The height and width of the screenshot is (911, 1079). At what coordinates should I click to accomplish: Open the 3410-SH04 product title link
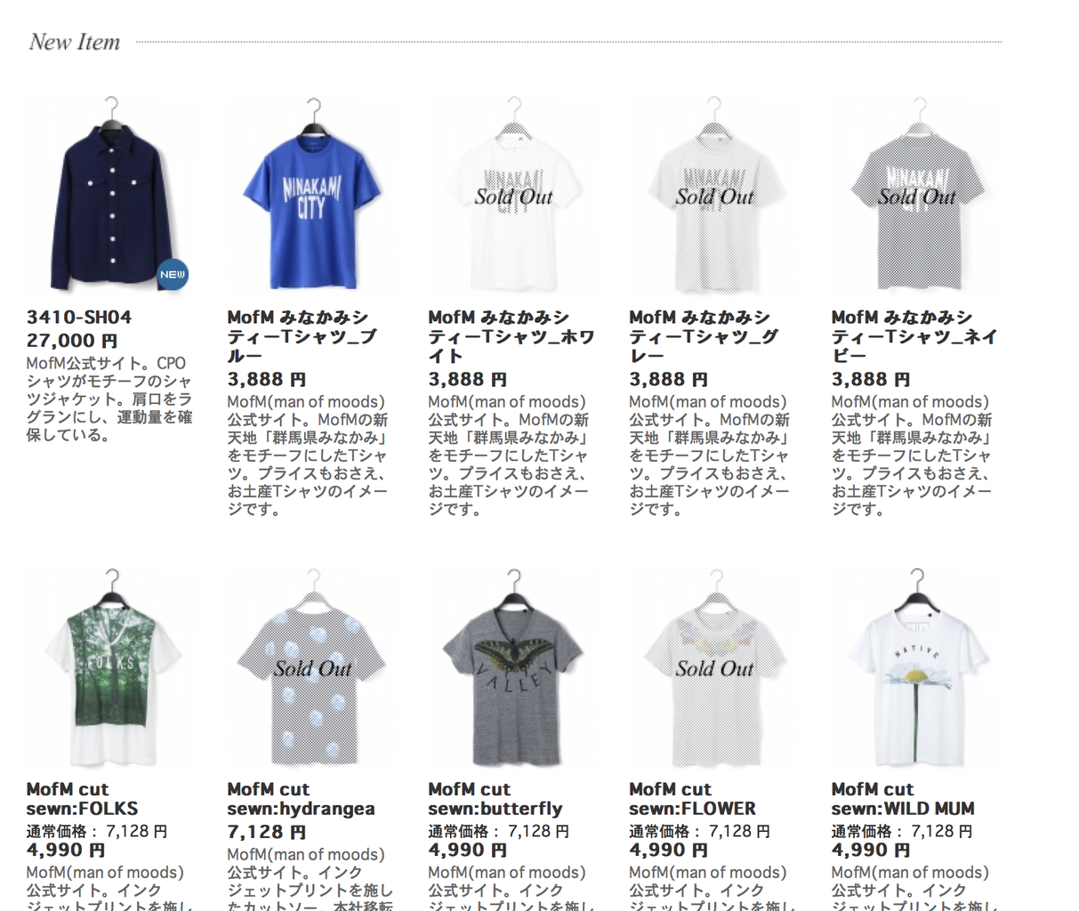point(79,318)
